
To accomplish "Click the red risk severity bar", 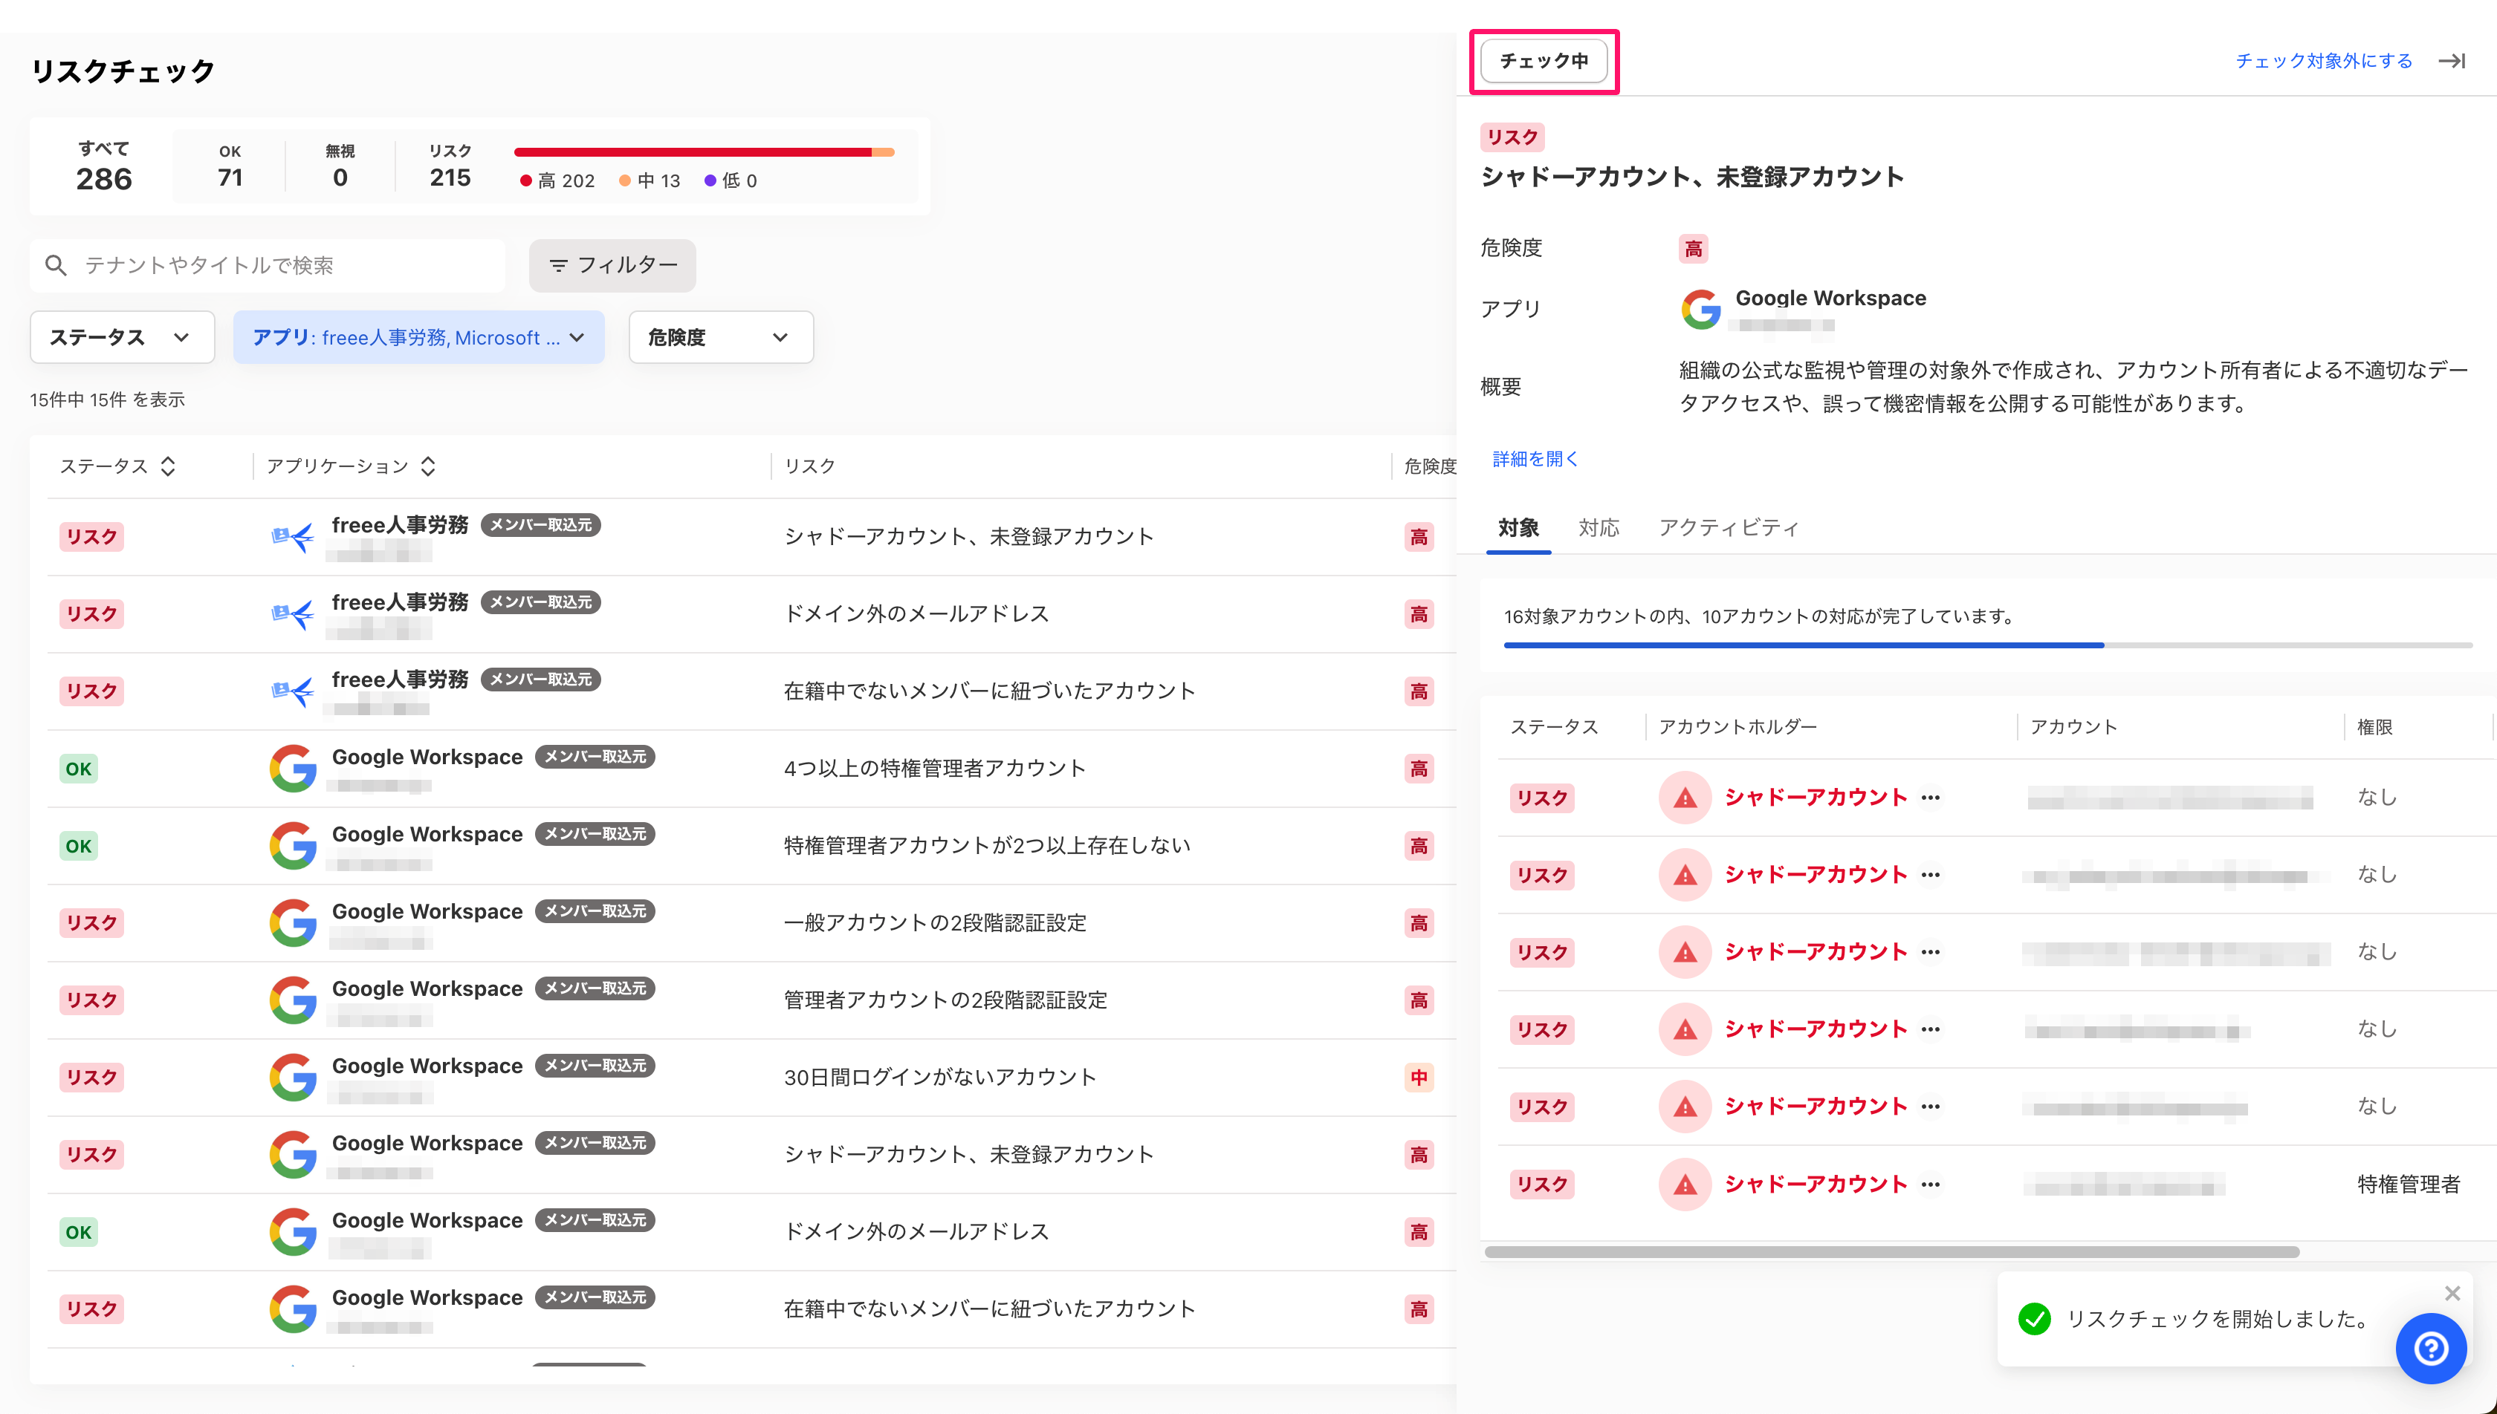I will pyautogui.click(x=693, y=151).
